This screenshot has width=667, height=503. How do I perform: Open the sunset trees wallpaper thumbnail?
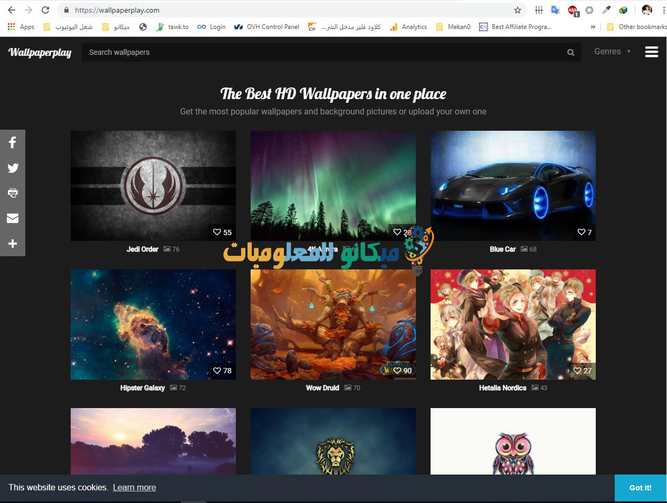153,441
